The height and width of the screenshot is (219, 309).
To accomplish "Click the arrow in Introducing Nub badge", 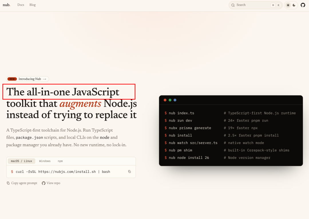I will coord(45,79).
